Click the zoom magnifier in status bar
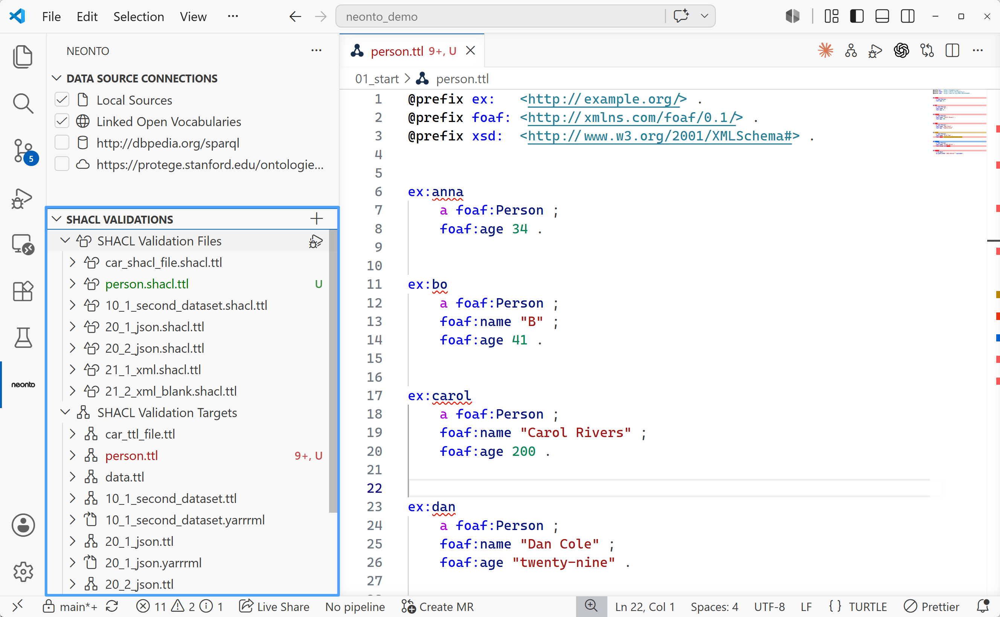The height and width of the screenshot is (617, 1000). pyautogui.click(x=591, y=606)
